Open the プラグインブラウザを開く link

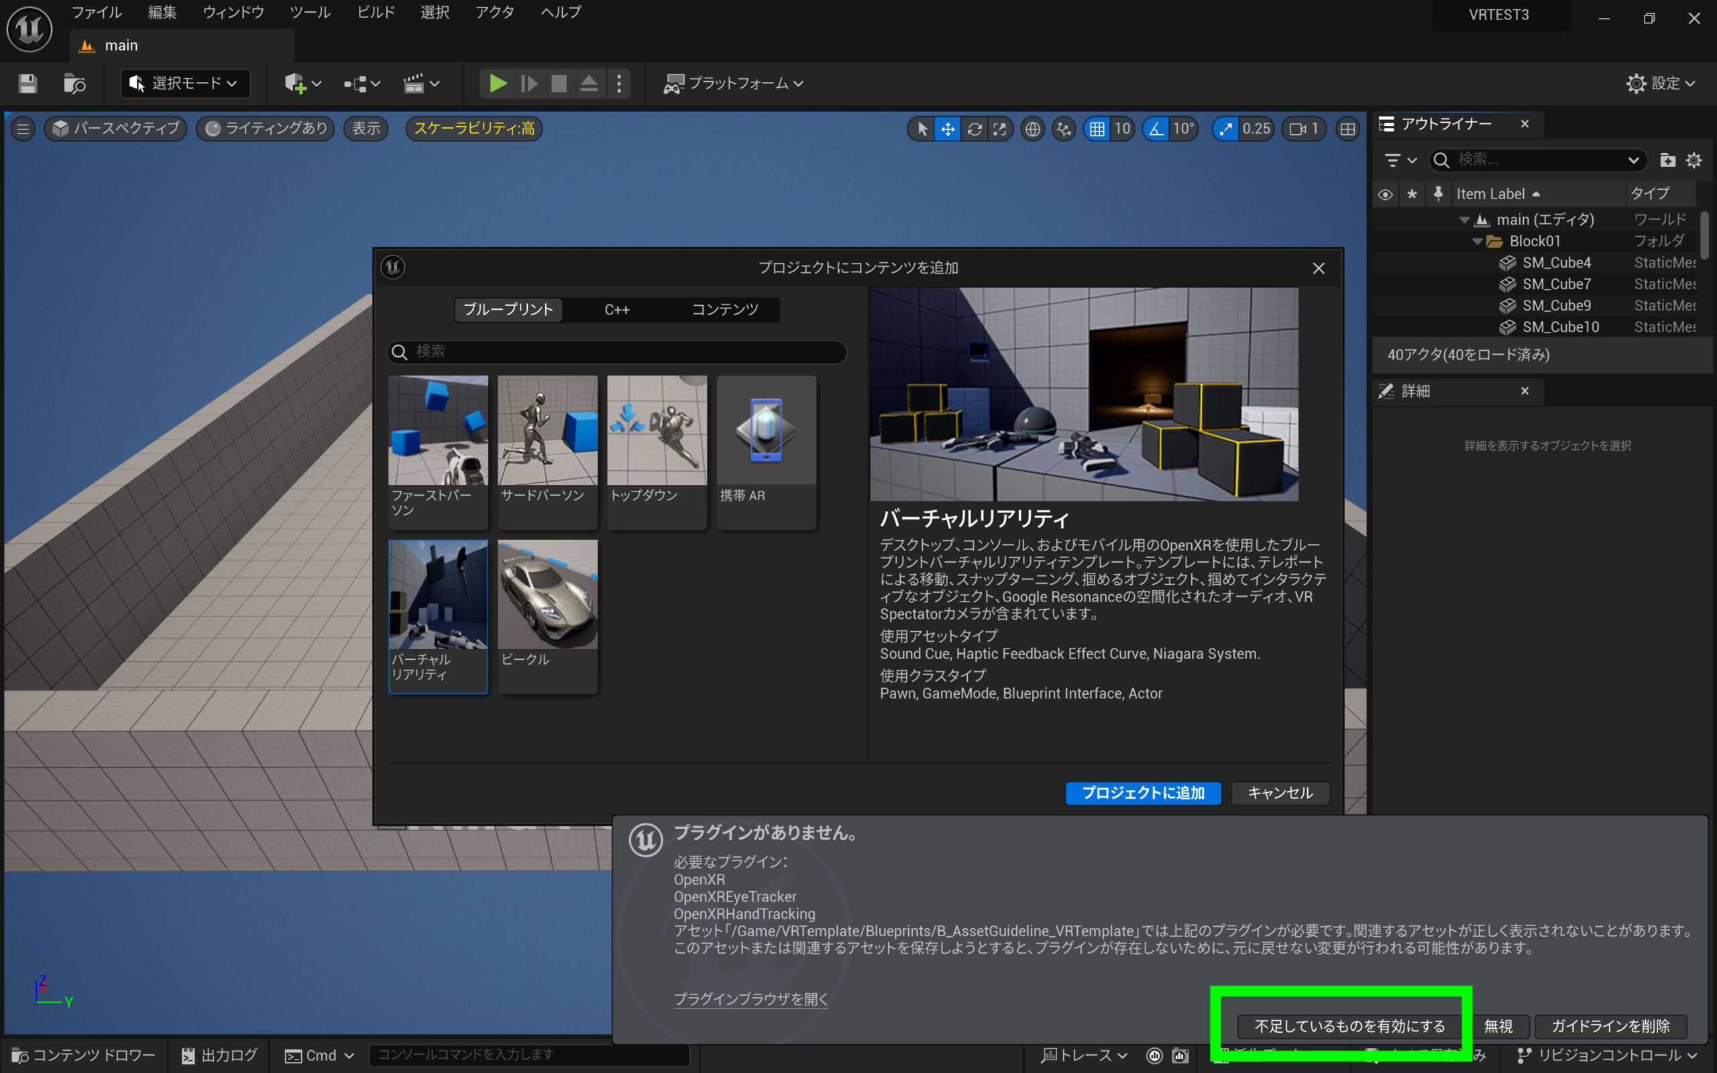[x=751, y=999]
